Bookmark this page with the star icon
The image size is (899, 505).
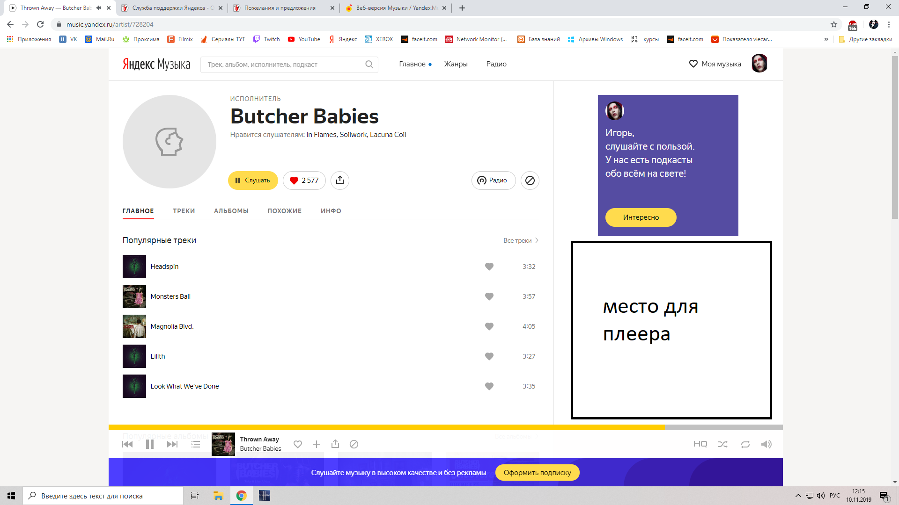[834, 24]
